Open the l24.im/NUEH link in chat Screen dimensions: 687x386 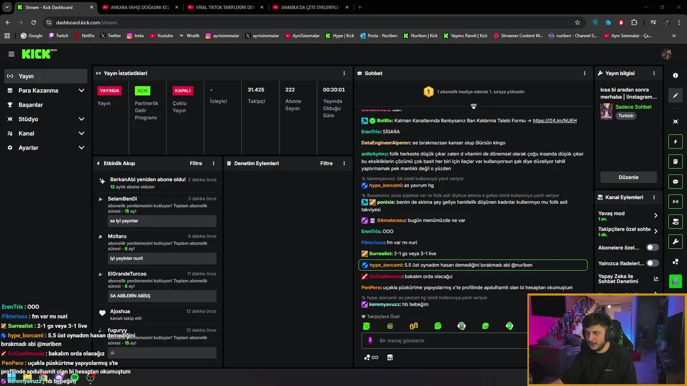(554, 121)
